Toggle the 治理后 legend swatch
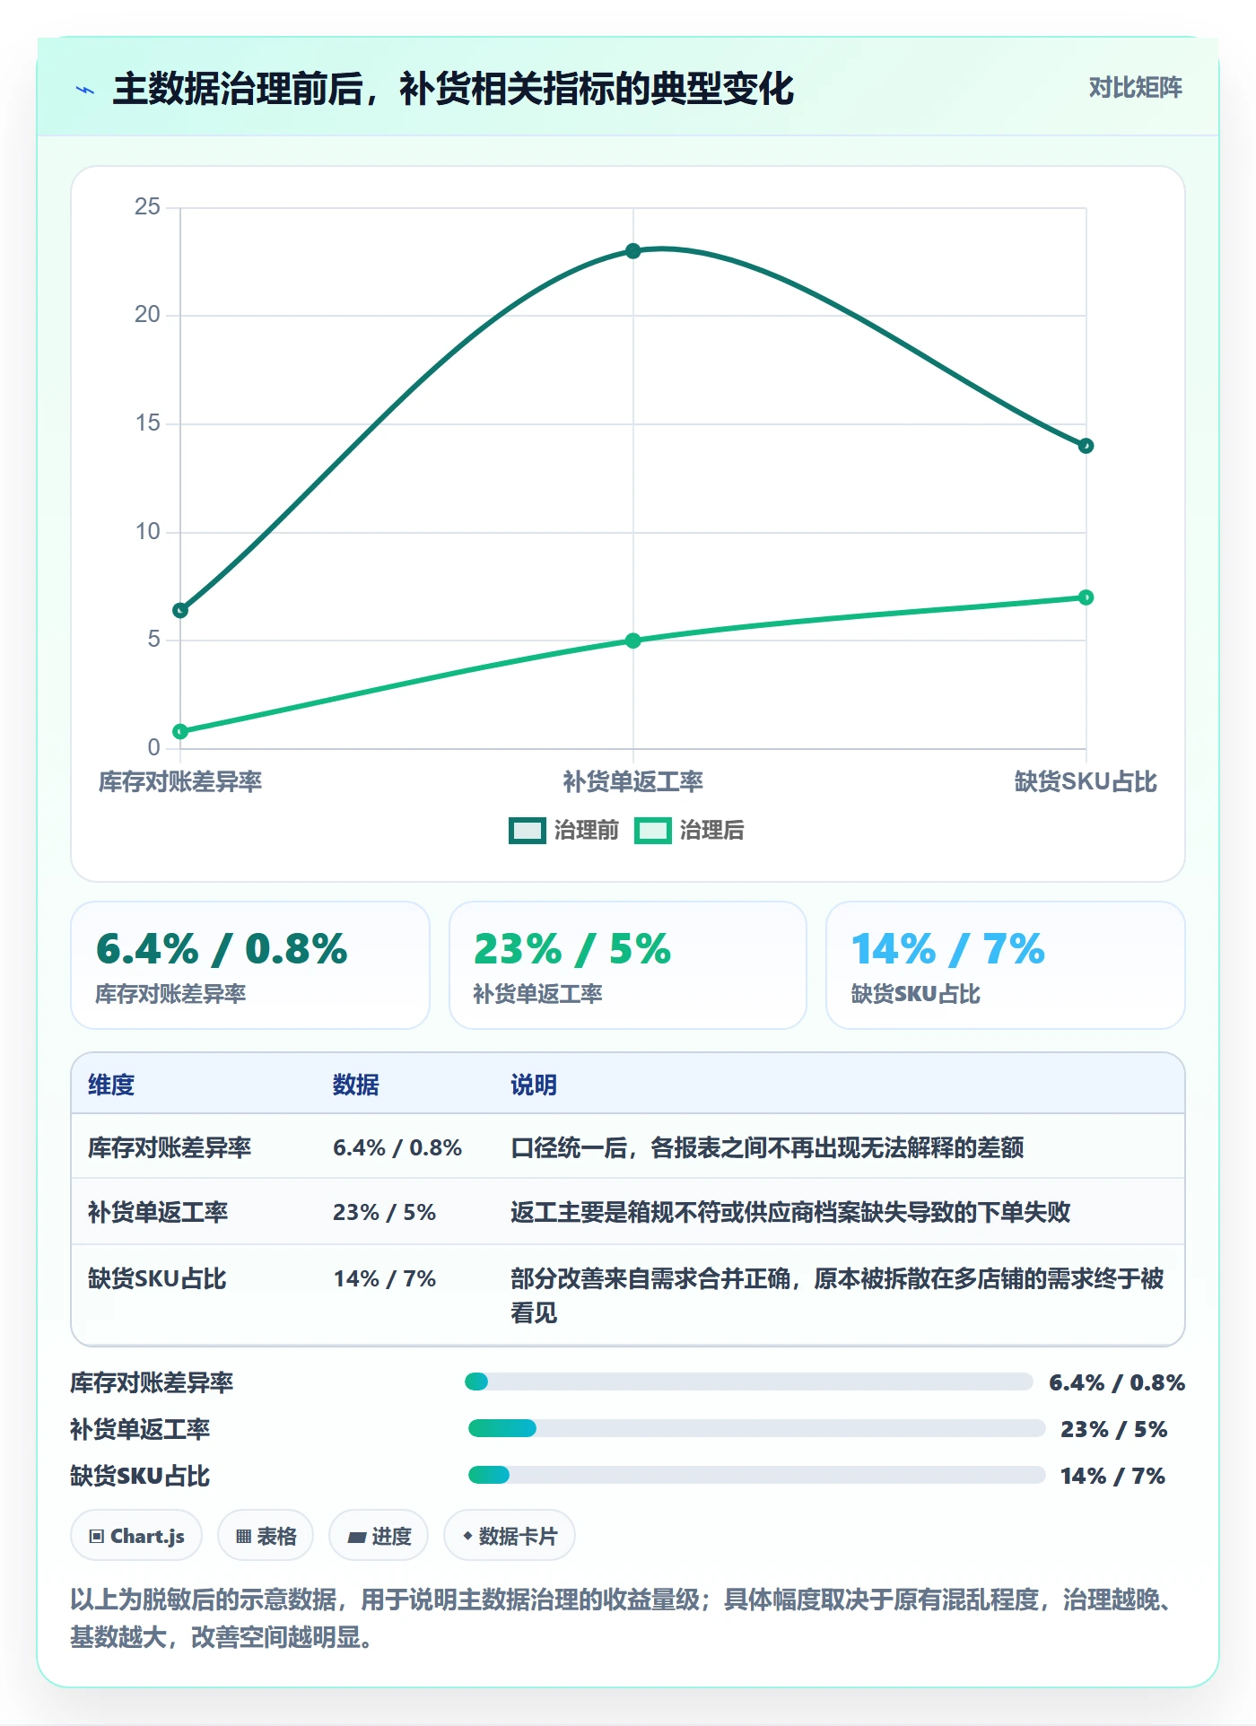The image size is (1256, 1726). 653,831
